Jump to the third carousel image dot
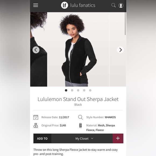Image resolution: width=156 pixels, height=156 pixels. (x=78, y=90)
